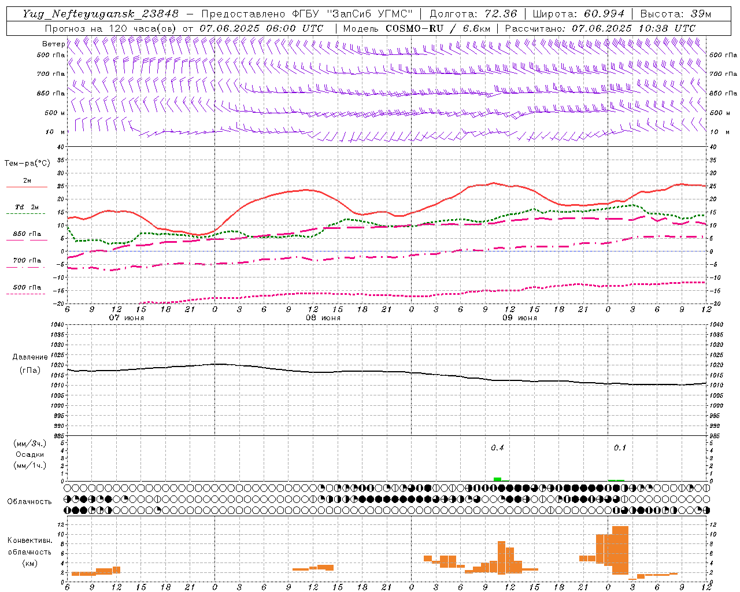This screenshot has height=592, width=740.
Task: Click the '(мм/3ч.)' precipitation unit label
Action: [x=30, y=443]
